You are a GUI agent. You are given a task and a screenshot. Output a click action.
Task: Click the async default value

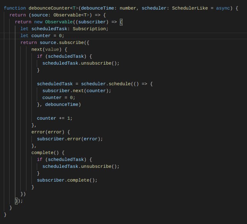click(223, 8)
